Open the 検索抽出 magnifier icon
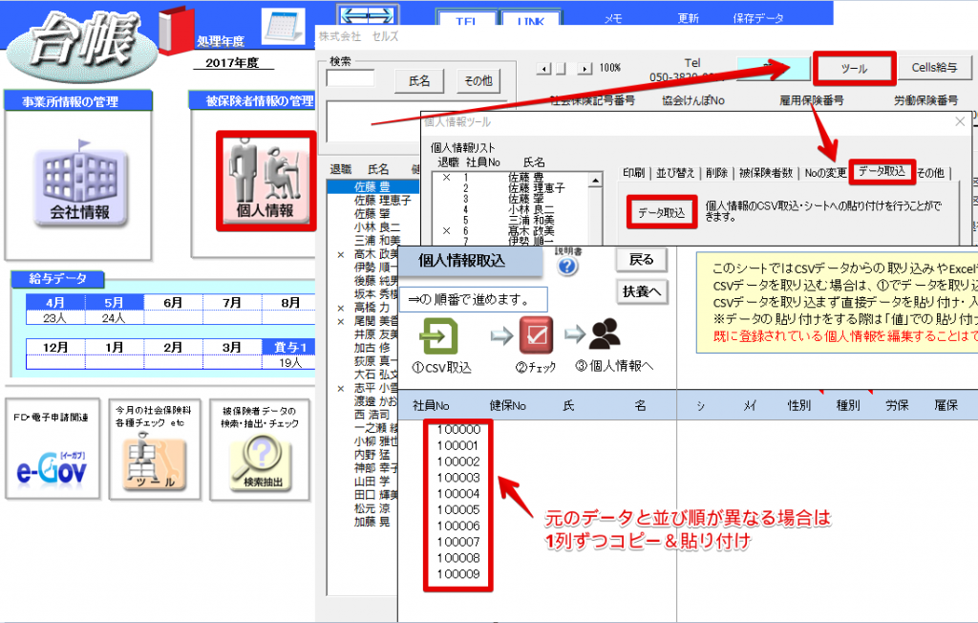The image size is (978, 623). (x=260, y=462)
